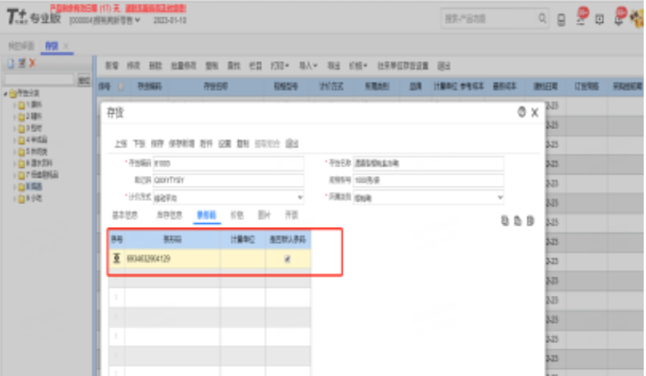Screen dimensions: 646x376
Task: Switch to the 基本信息 tab in dialog
Action: (x=126, y=216)
